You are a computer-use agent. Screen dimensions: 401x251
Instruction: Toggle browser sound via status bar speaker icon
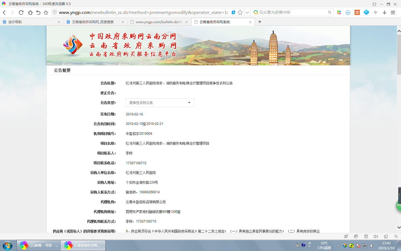pos(376,236)
